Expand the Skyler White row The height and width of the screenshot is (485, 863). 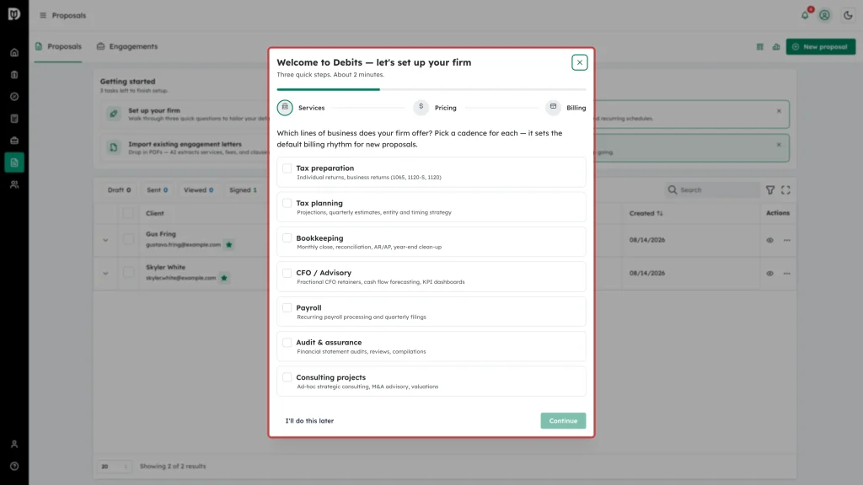(105, 274)
